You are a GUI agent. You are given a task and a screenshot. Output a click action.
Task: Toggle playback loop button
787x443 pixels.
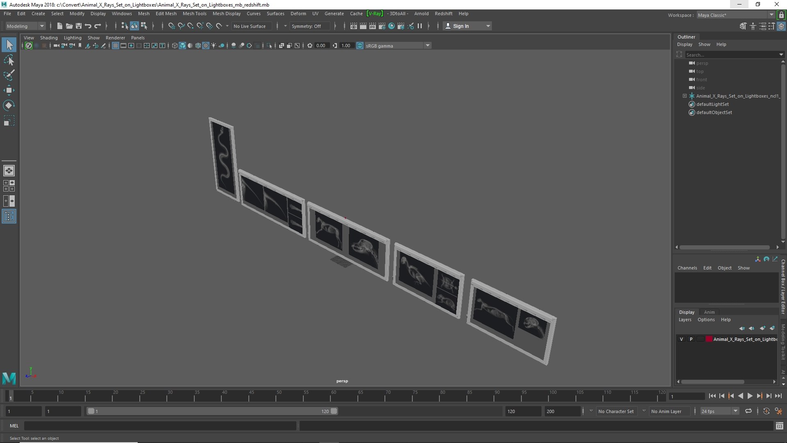tap(748, 411)
